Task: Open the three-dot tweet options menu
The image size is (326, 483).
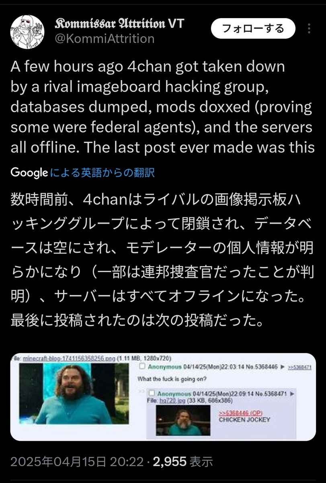Action: click(309, 28)
